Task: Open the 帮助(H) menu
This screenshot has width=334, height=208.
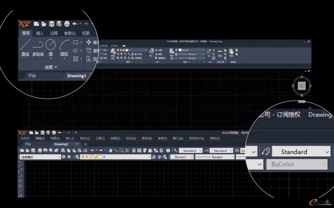Action: [215, 138]
